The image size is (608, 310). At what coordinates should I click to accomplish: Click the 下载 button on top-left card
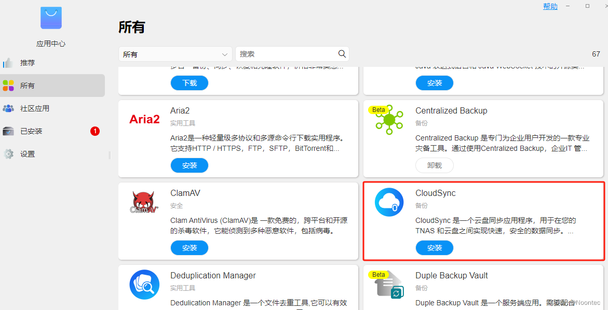coord(189,83)
